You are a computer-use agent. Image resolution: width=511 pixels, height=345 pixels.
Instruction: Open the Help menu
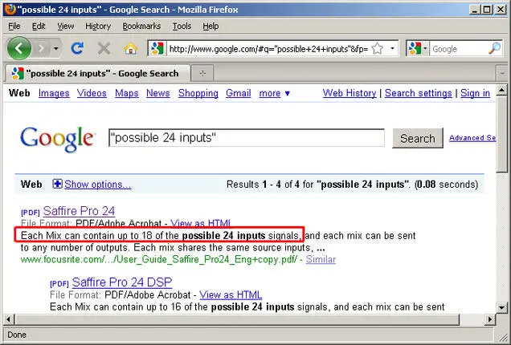pyautogui.click(x=211, y=26)
